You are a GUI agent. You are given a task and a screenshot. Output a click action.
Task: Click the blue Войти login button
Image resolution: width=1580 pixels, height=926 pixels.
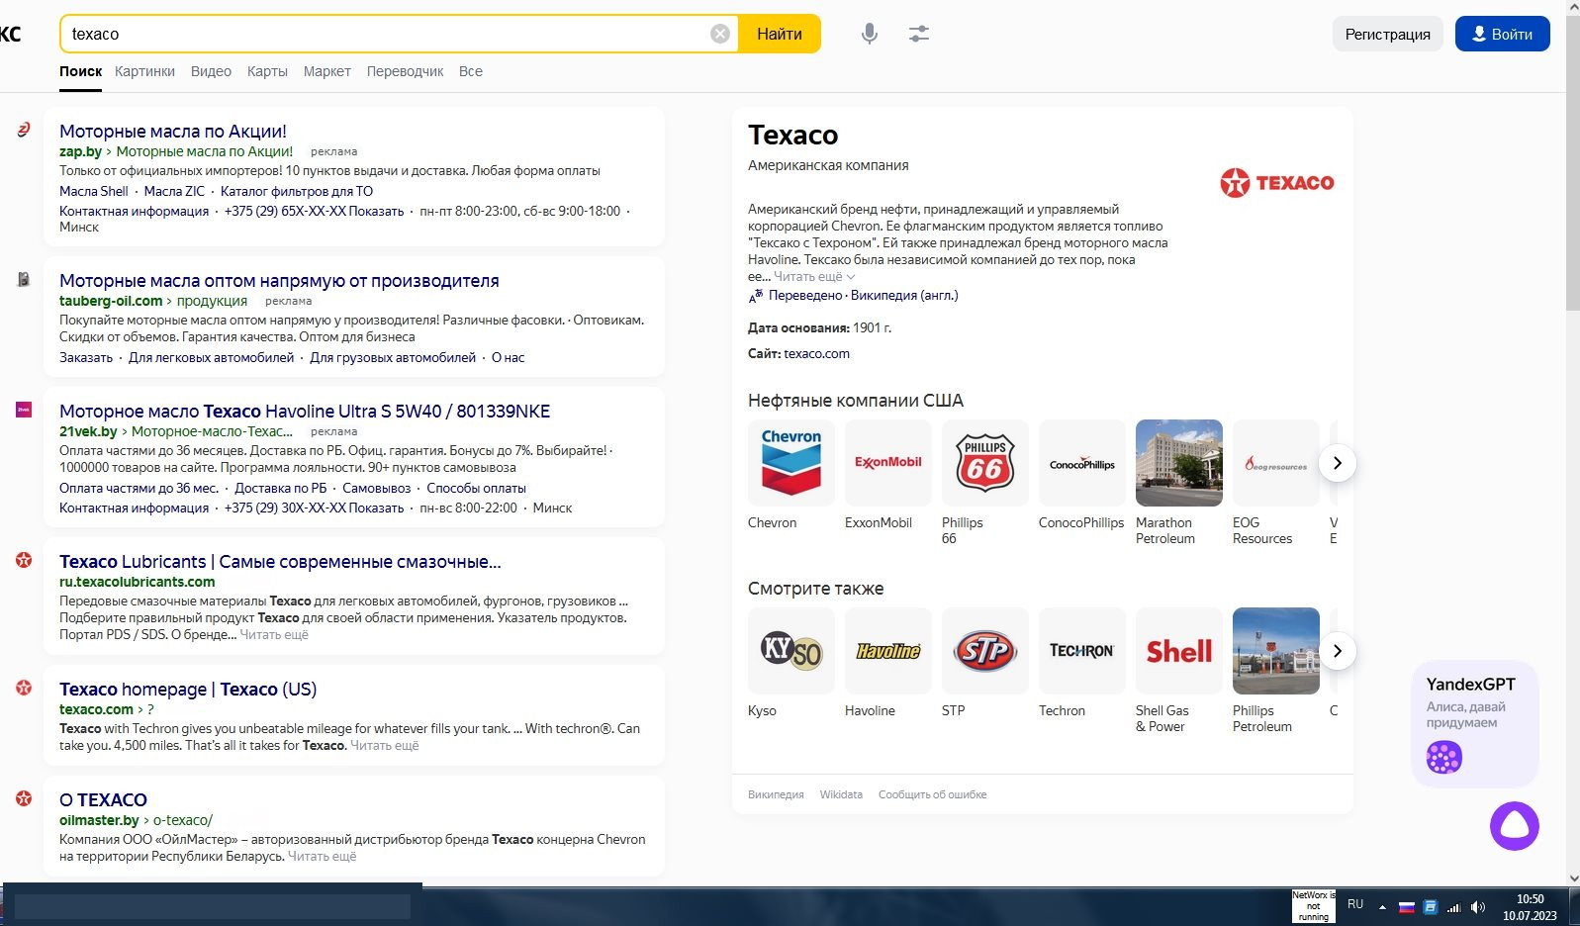click(x=1502, y=34)
